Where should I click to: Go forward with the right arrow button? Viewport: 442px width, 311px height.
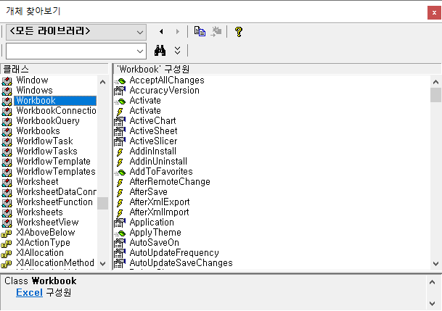pyautogui.click(x=177, y=31)
